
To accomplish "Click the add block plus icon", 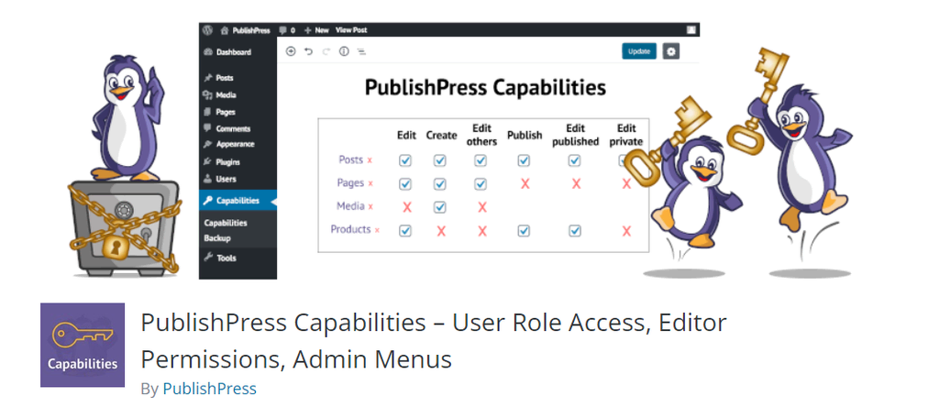I will 291,51.
